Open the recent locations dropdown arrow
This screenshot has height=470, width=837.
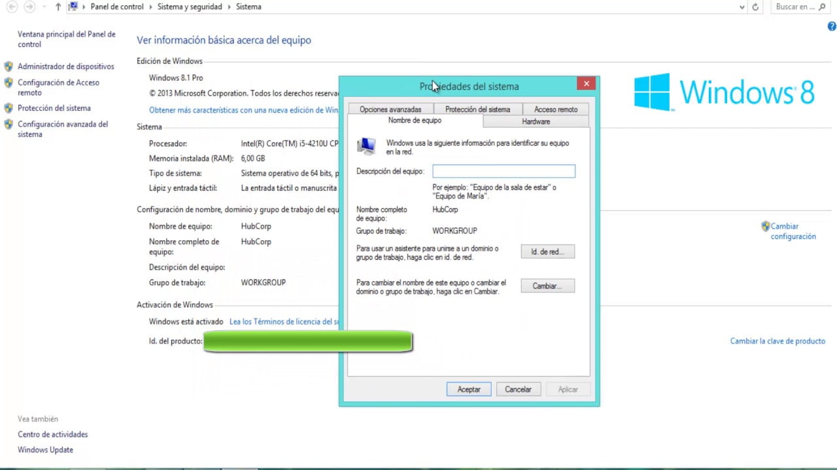[x=44, y=7]
